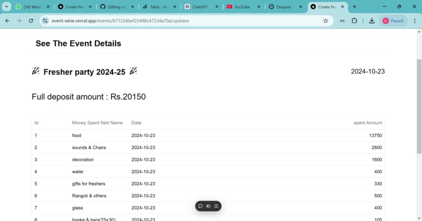
Task: Open the Downloads icon
Action: (372, 21)
